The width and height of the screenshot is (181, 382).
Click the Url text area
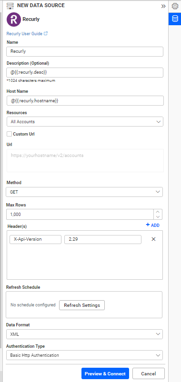click(85, 160)
